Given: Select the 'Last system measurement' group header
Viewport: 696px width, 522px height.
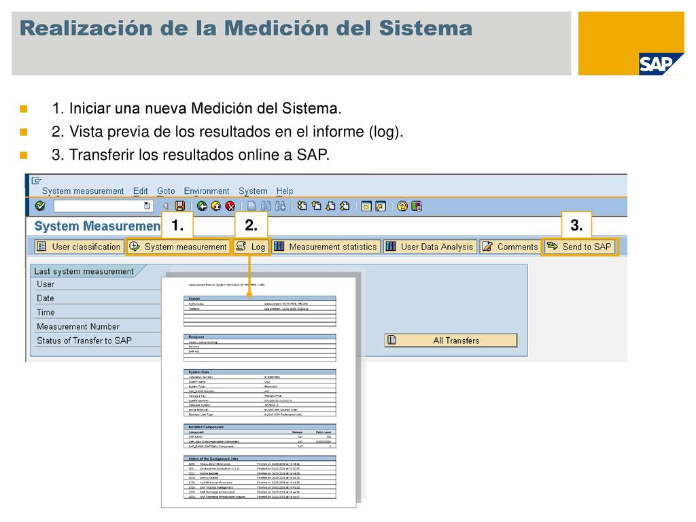Looking at the screenshot, I should [x=84, y=271].
